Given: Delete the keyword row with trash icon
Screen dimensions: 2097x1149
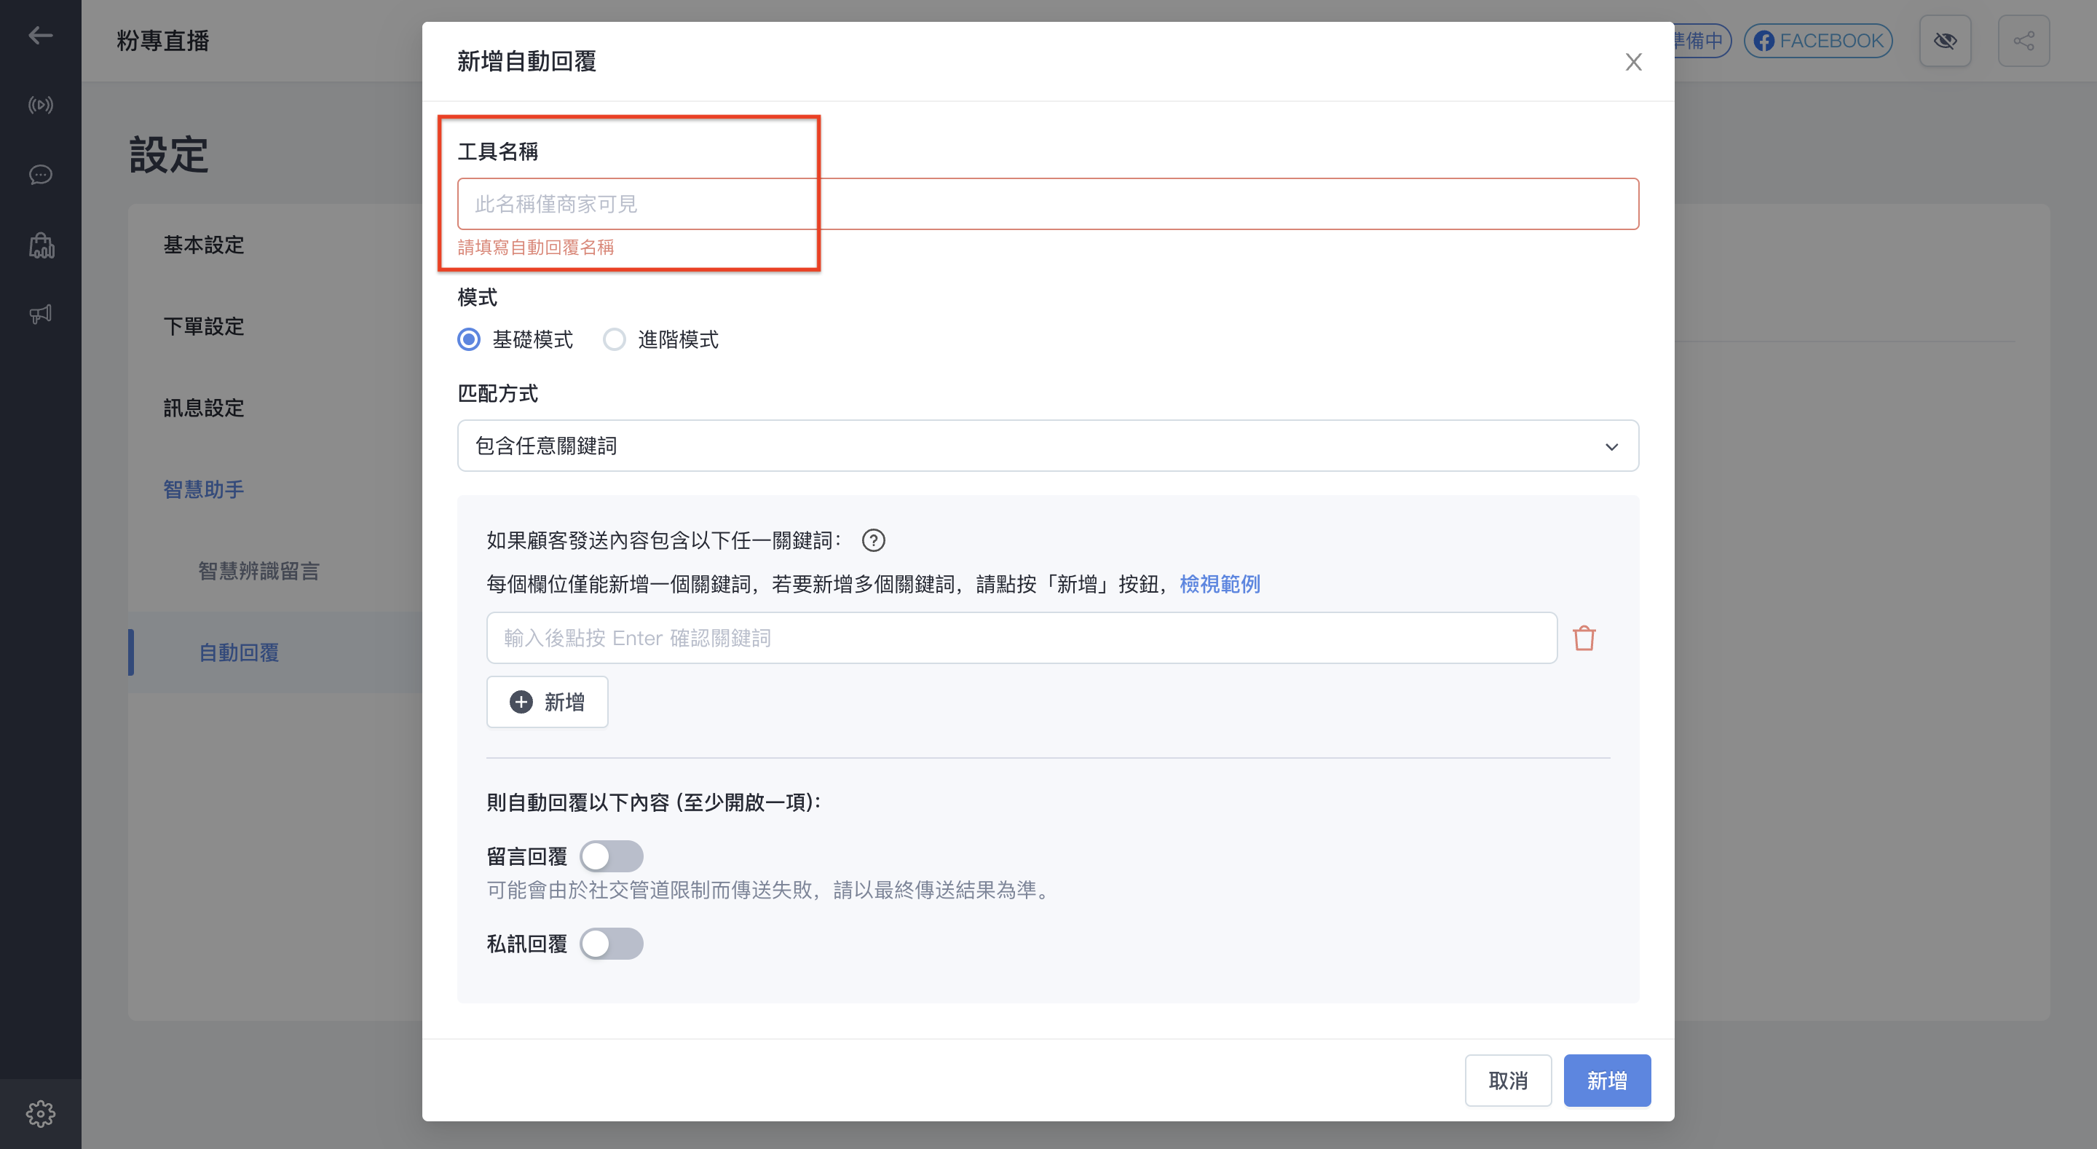Looking at the screenshot, I should click(x=1584, y=638).
